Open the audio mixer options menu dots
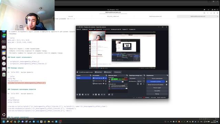Image resolution: width=220 pixels, height=124 pixels. pos(112,95)
